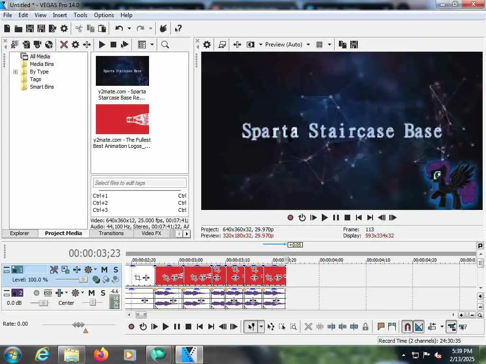Viewport: 486px width, 364px height.
Task: Stop playback in the timeline transport bar
Action: [x=188, y=327]
